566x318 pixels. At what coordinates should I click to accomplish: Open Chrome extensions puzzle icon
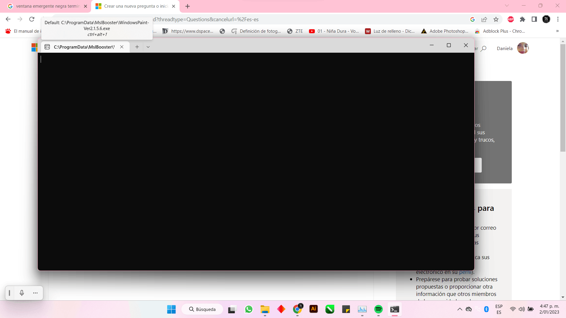point(522,19)
